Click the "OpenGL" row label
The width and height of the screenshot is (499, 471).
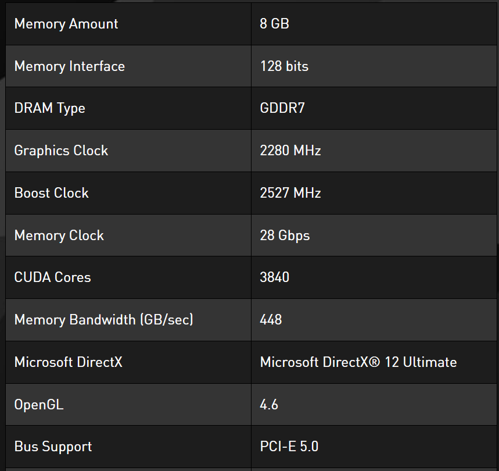pyautogui.click(x=38, y=405)
